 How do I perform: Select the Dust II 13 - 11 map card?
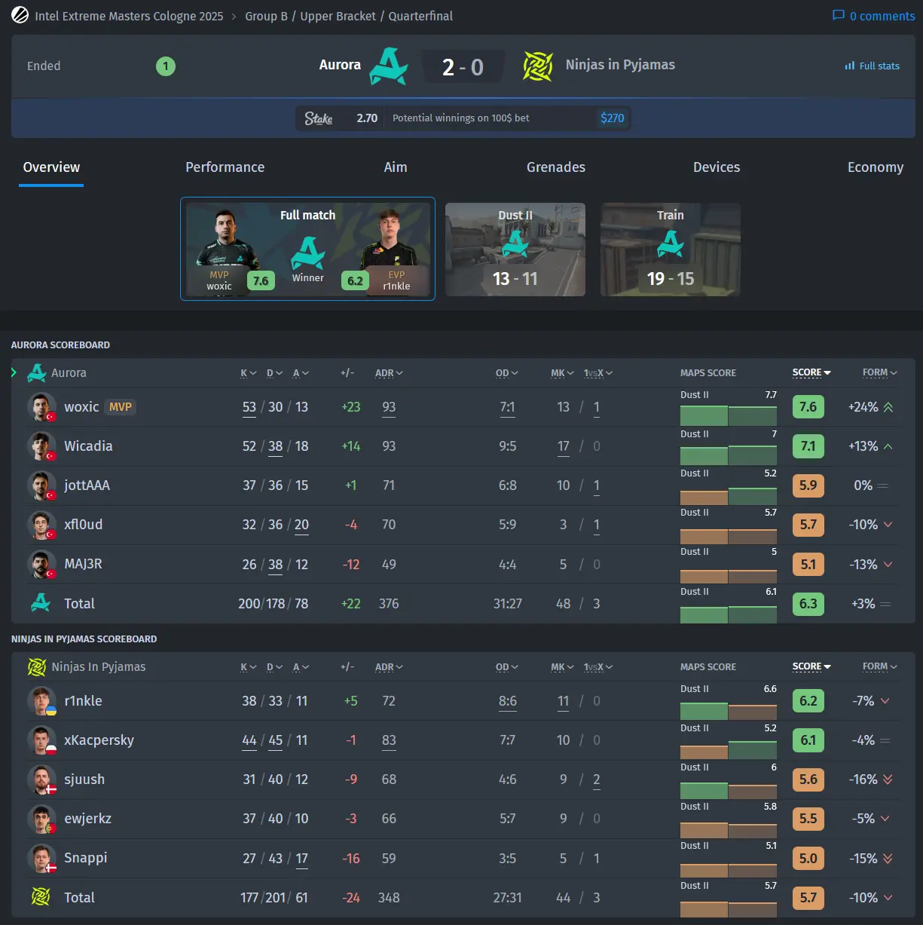[x=515, y=250]
